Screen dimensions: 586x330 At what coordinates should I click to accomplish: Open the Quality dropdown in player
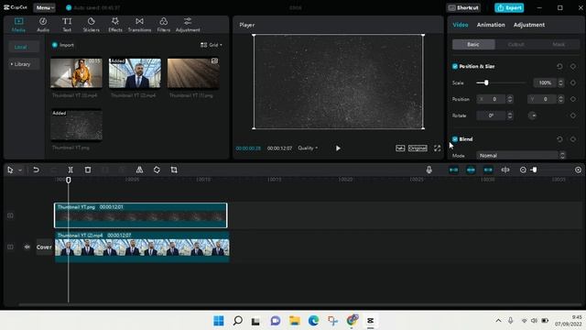click(308, 148)
